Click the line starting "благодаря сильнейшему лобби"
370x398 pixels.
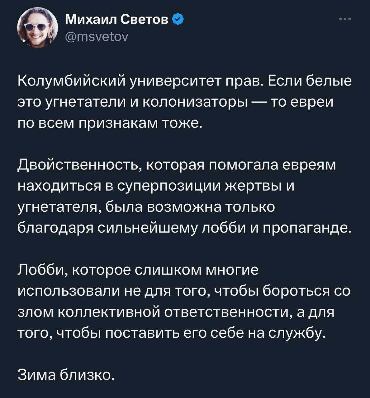pos(184,228)
